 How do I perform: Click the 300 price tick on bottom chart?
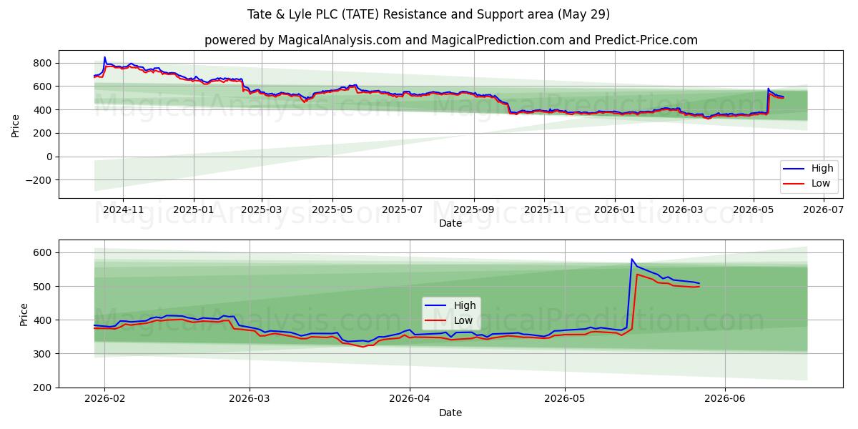[44, 354]
